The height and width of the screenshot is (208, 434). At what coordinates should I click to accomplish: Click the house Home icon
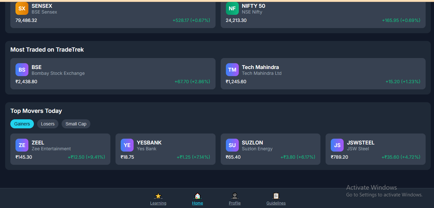pyautogui.click(x=197, y=196)
